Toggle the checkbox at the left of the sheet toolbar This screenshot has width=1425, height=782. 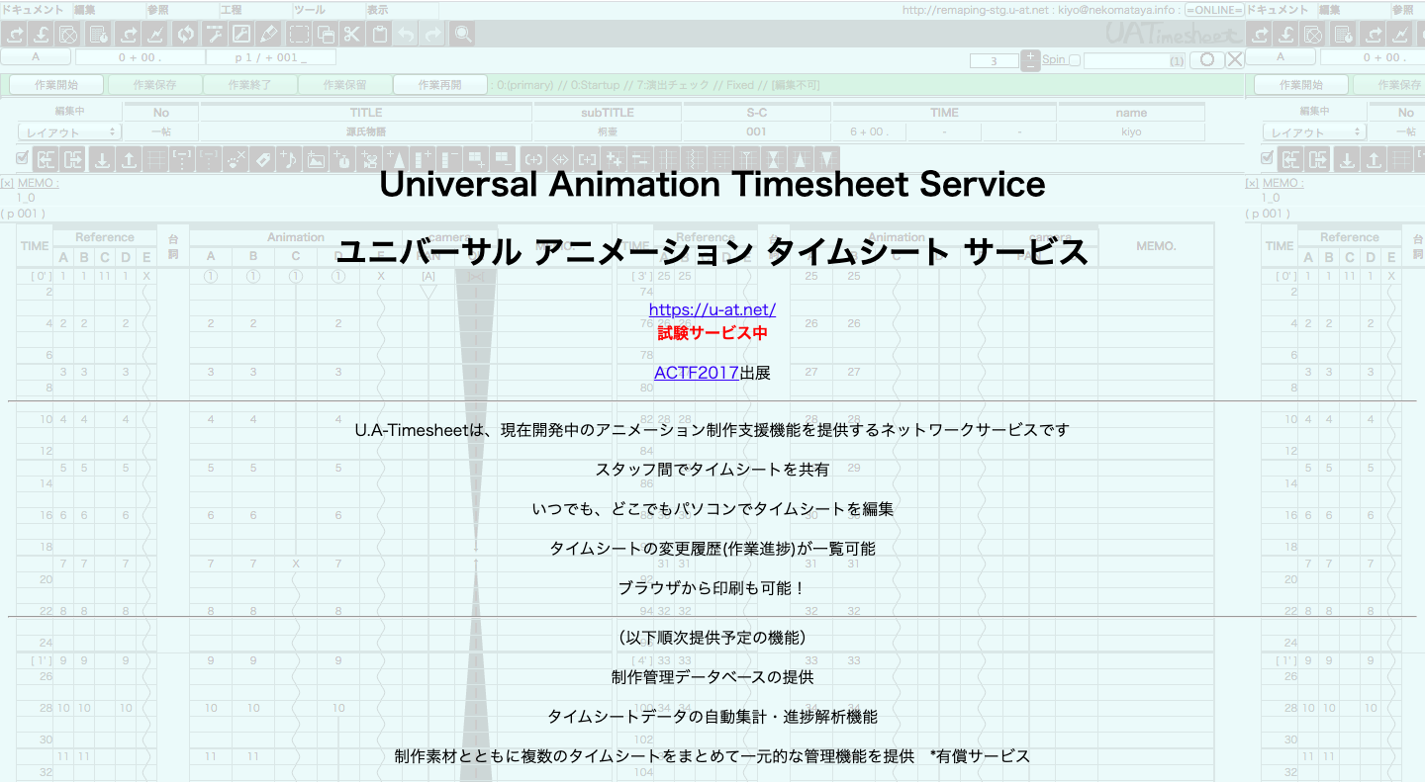[x=21, y=157]
